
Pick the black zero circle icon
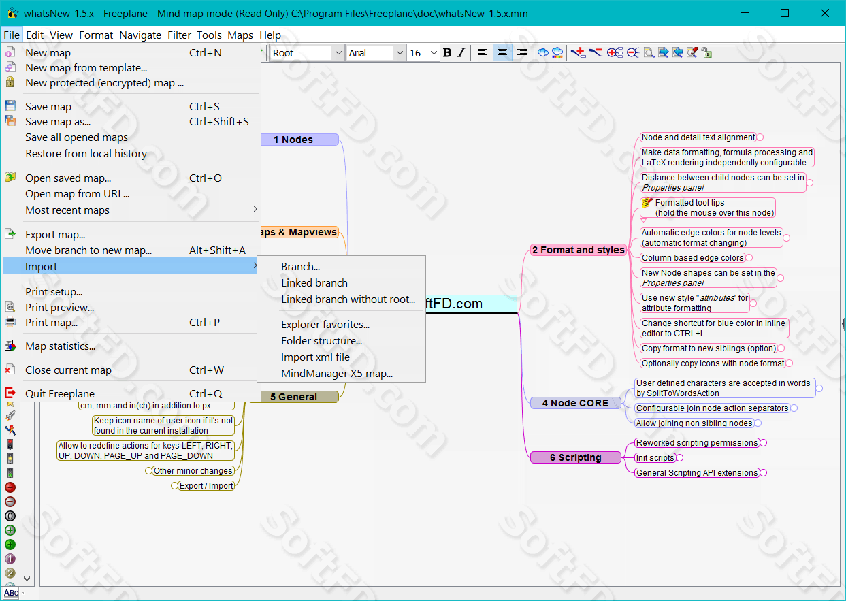(10, 516)
